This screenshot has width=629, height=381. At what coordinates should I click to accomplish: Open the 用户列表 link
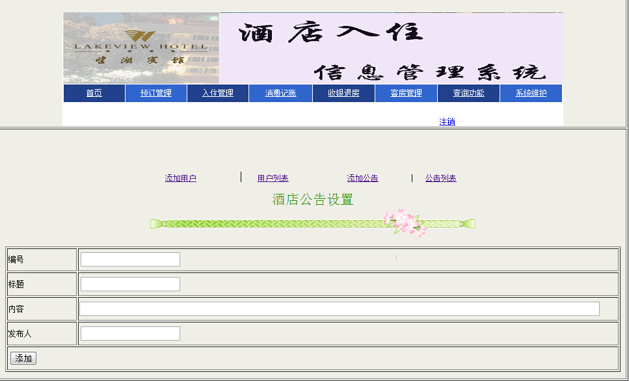point(273,178)
